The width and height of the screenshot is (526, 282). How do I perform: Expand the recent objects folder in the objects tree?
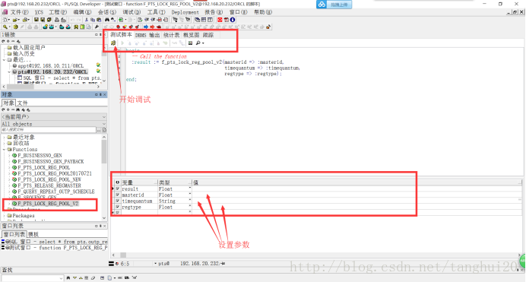click(4, 137)
